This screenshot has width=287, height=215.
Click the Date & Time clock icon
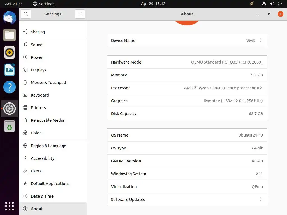[25, 196]
